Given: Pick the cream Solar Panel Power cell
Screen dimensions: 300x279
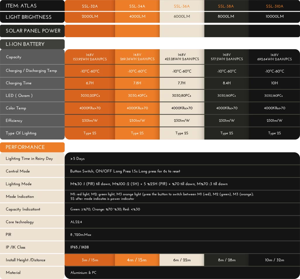Looking at the screenshot, I should point(182,31).
